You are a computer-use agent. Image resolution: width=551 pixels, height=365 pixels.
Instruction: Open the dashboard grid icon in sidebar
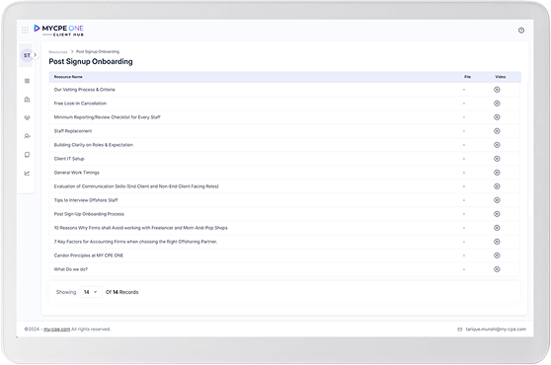[x=27, y=81]
